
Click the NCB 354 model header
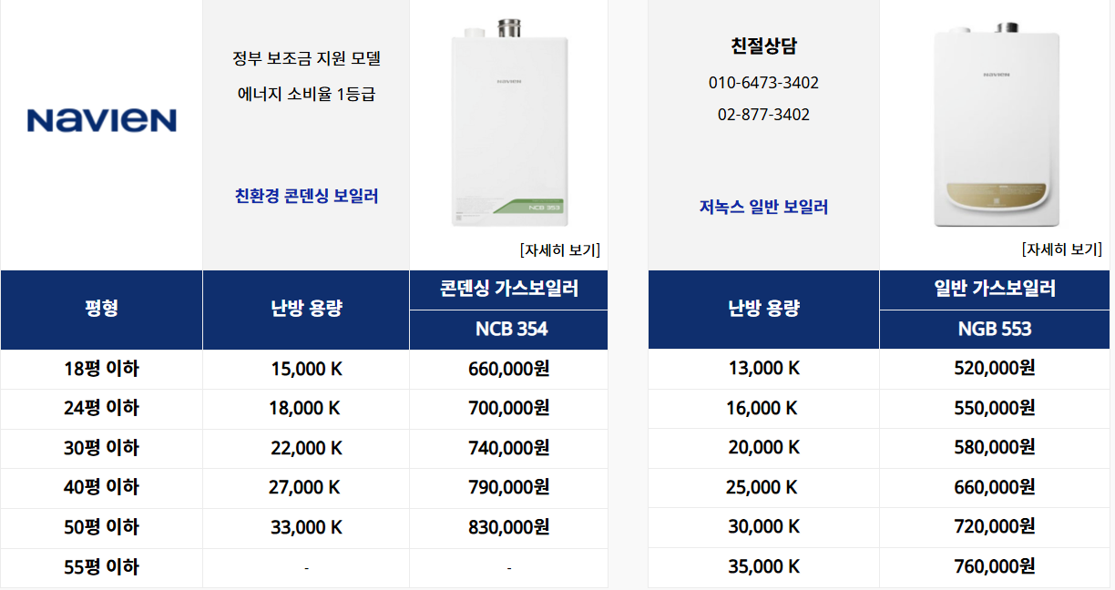point(508,330)
